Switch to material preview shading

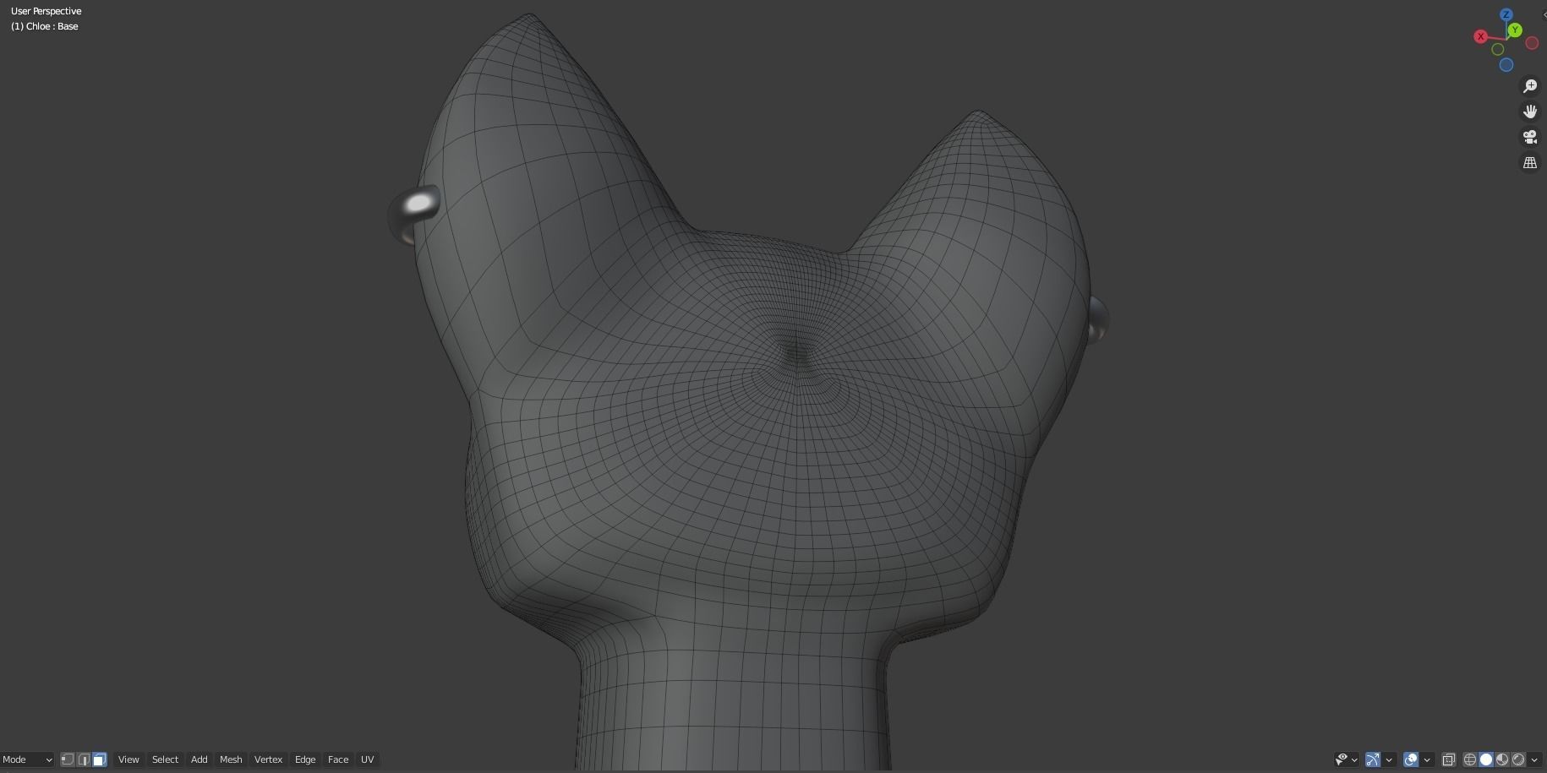tap(1502, 759)
